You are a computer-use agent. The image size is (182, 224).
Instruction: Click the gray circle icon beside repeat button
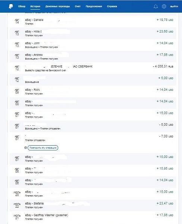pos(26,148)
